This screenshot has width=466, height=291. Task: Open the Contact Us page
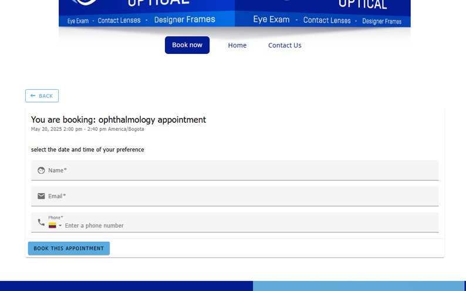pyautogui.click(x=285, y=45)
